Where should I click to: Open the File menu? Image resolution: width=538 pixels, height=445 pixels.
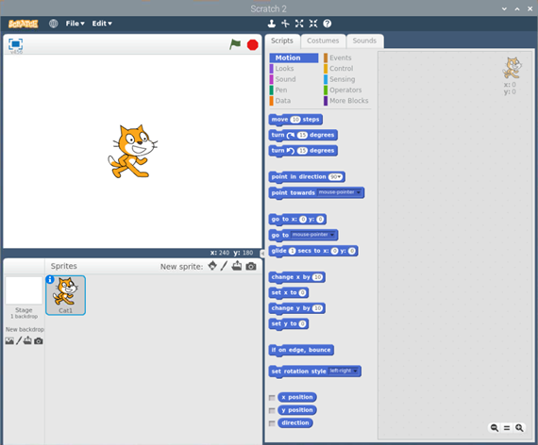(x=75, y=24)
